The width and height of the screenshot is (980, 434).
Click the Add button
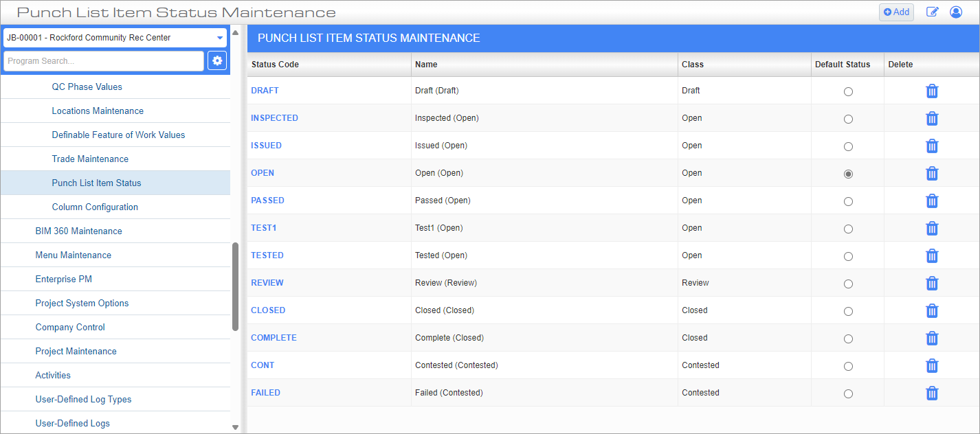point(895,12)
